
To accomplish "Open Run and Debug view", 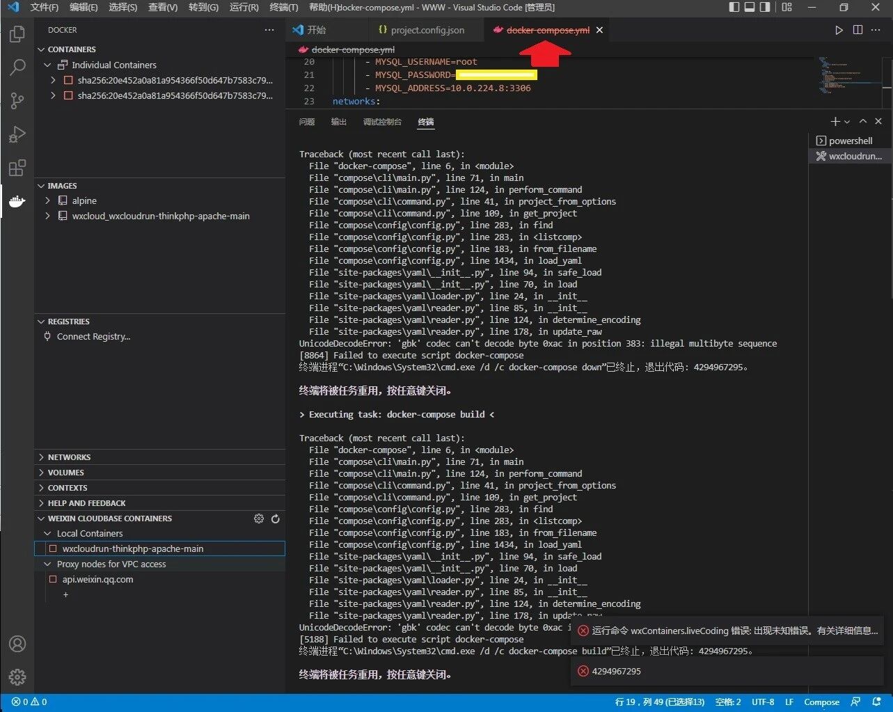I will coord(17,134).
